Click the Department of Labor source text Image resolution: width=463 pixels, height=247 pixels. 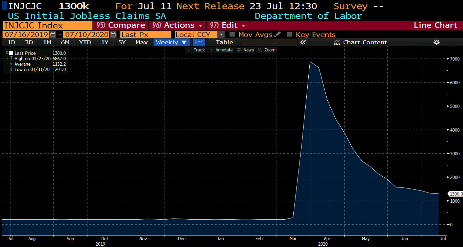point(308,16)
